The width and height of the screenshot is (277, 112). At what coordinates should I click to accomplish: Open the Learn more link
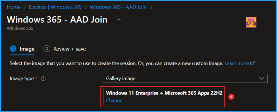(x=236, y=63)
